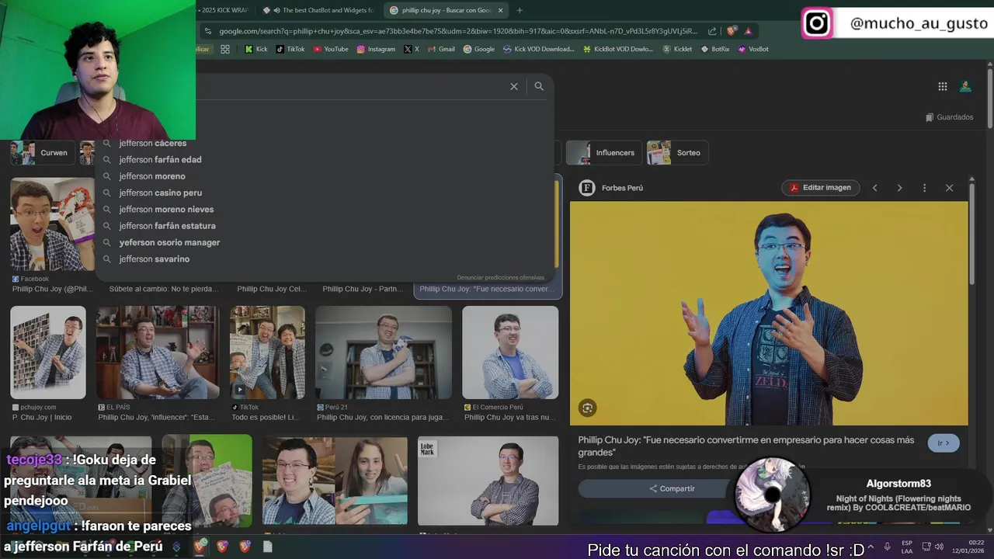The width and height of the screenshot is (994, 559).
Task: Select the Curwen filter chip
Action: (41, 153)
